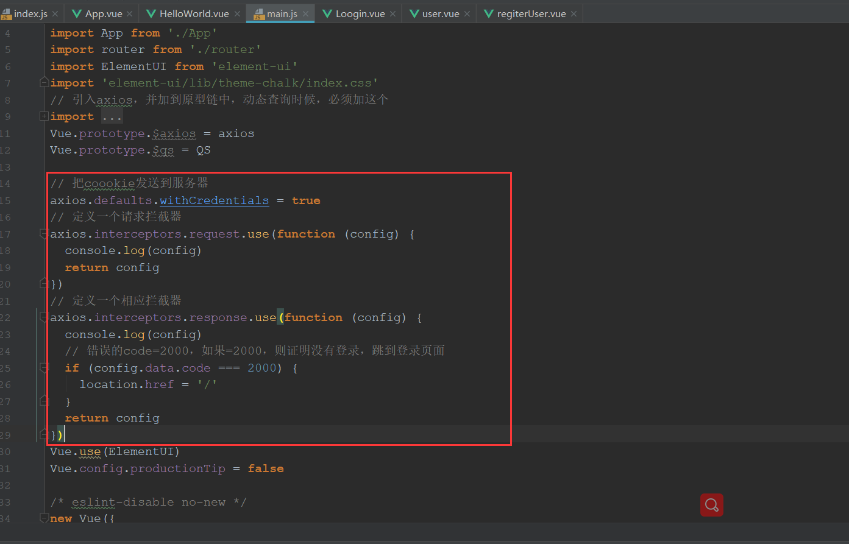Image resolution: width=849 pixels, height=544 pixels.
Task: Click the 'true' keyword value
Action: (306, 200)
